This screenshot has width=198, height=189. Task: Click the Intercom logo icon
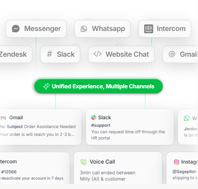pos(149,29)
